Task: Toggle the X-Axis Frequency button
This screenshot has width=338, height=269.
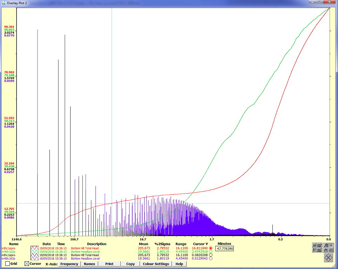Action: pyautogui.click(x=69, y=264)
